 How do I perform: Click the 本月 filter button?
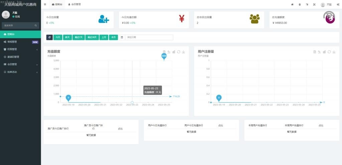113,37
